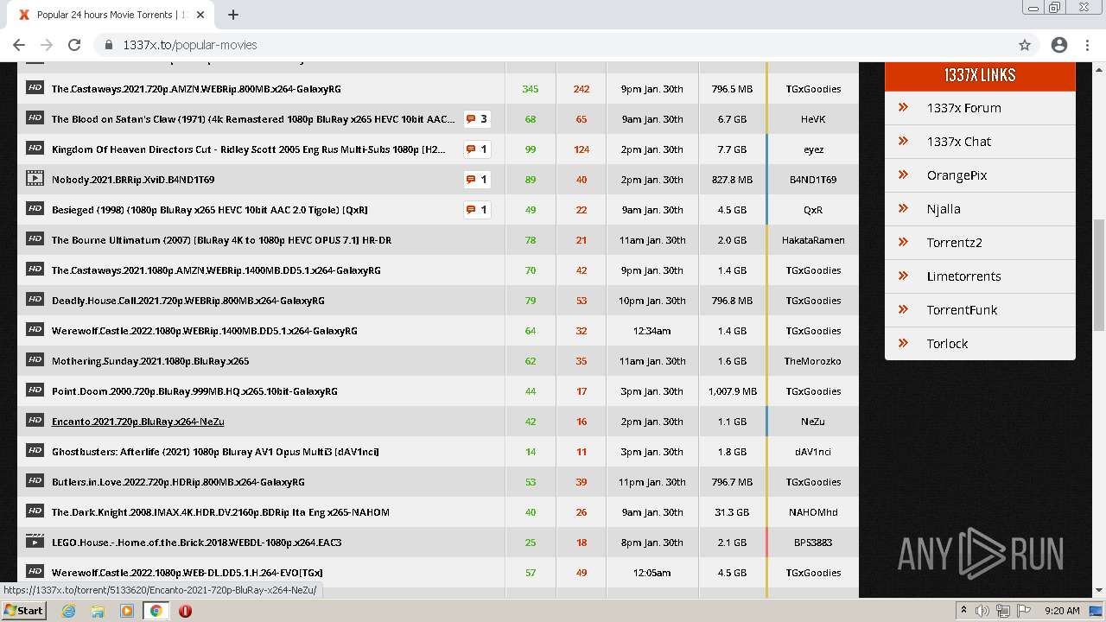The image size is (1106, 622).
Task: Open Encanto.2021.720p.BluRay.x264-NeZu torrent
Action: pyautogui.click(x=137, y=422)
